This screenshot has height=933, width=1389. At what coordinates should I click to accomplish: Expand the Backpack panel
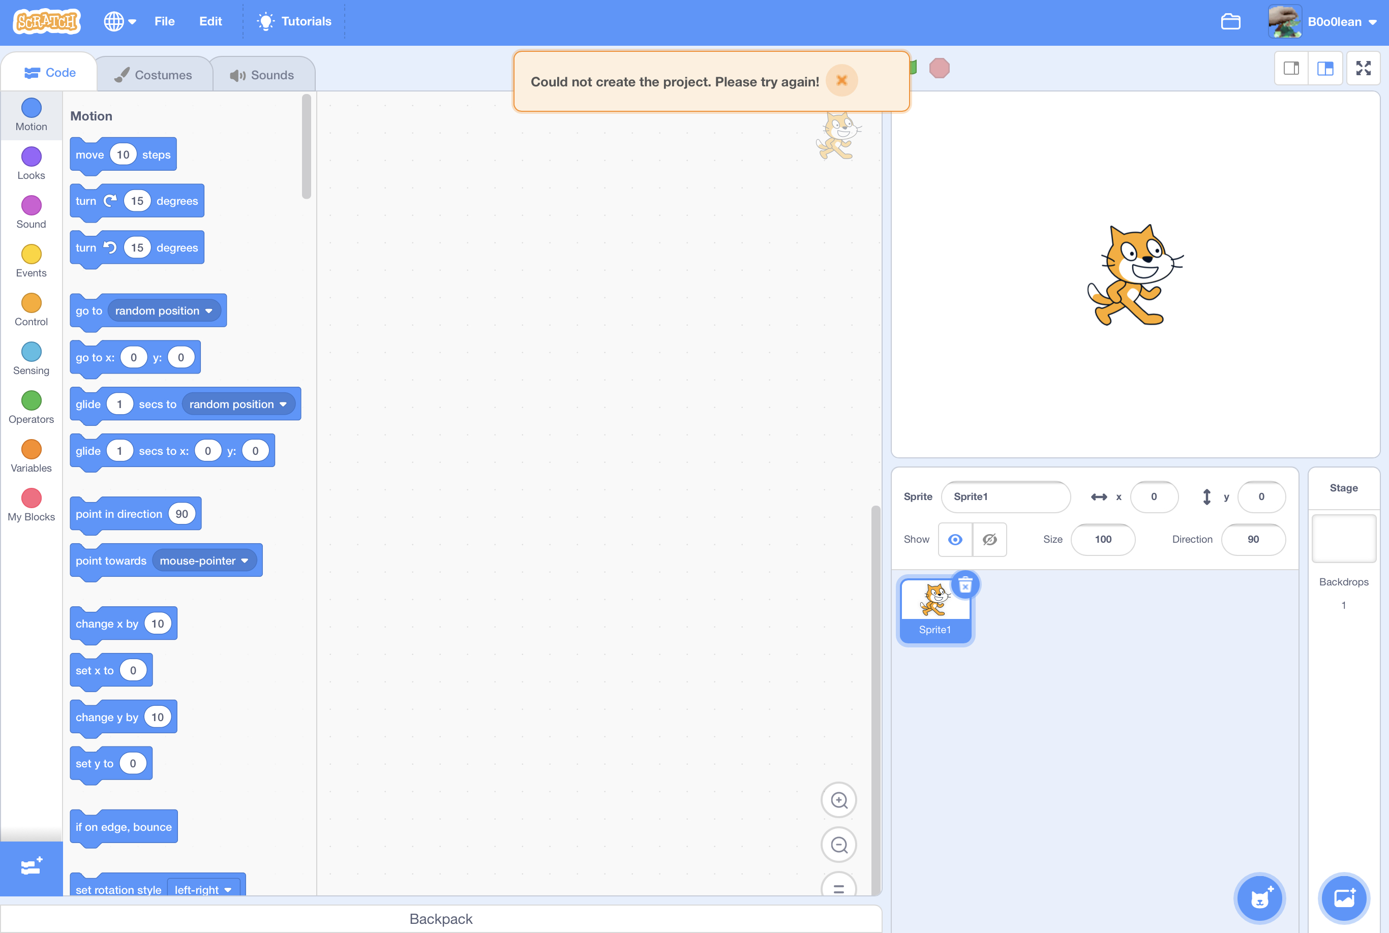pos(441,919)
